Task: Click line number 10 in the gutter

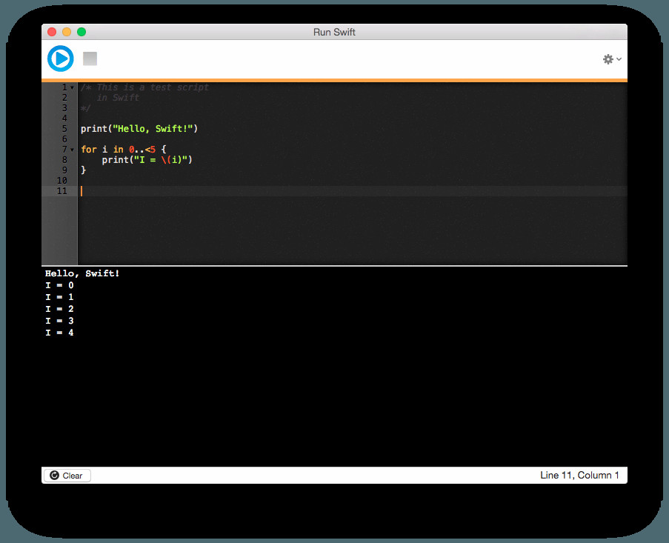Action: click(62, 181)
